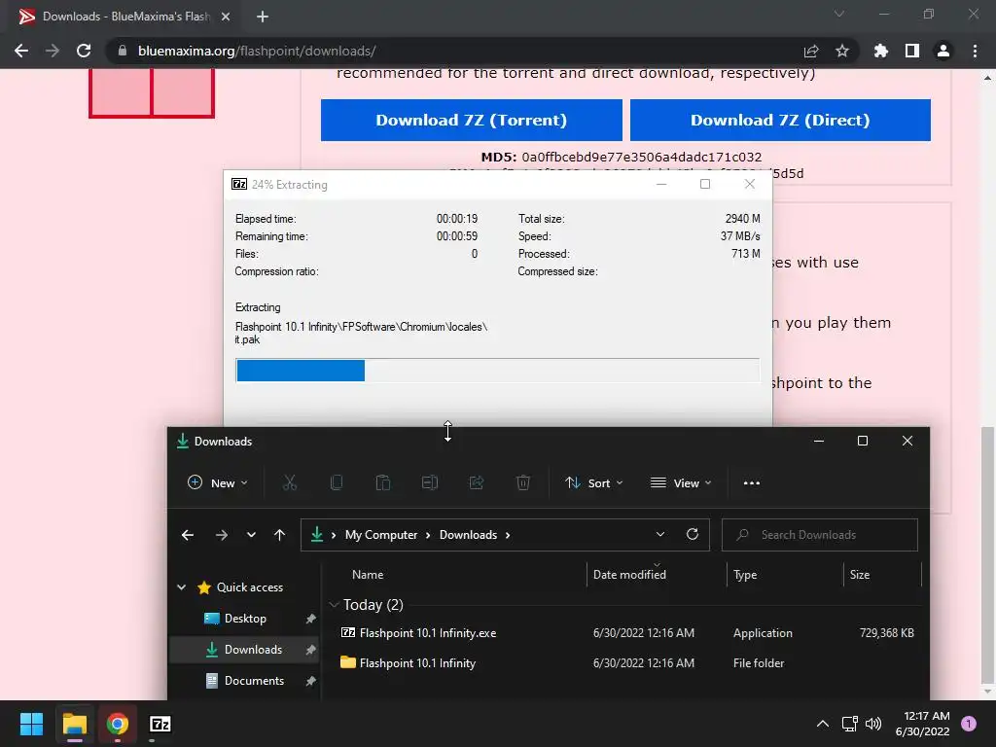View site info lock icon
This screenshot has width=996, height=747.
tap(123, 51)
